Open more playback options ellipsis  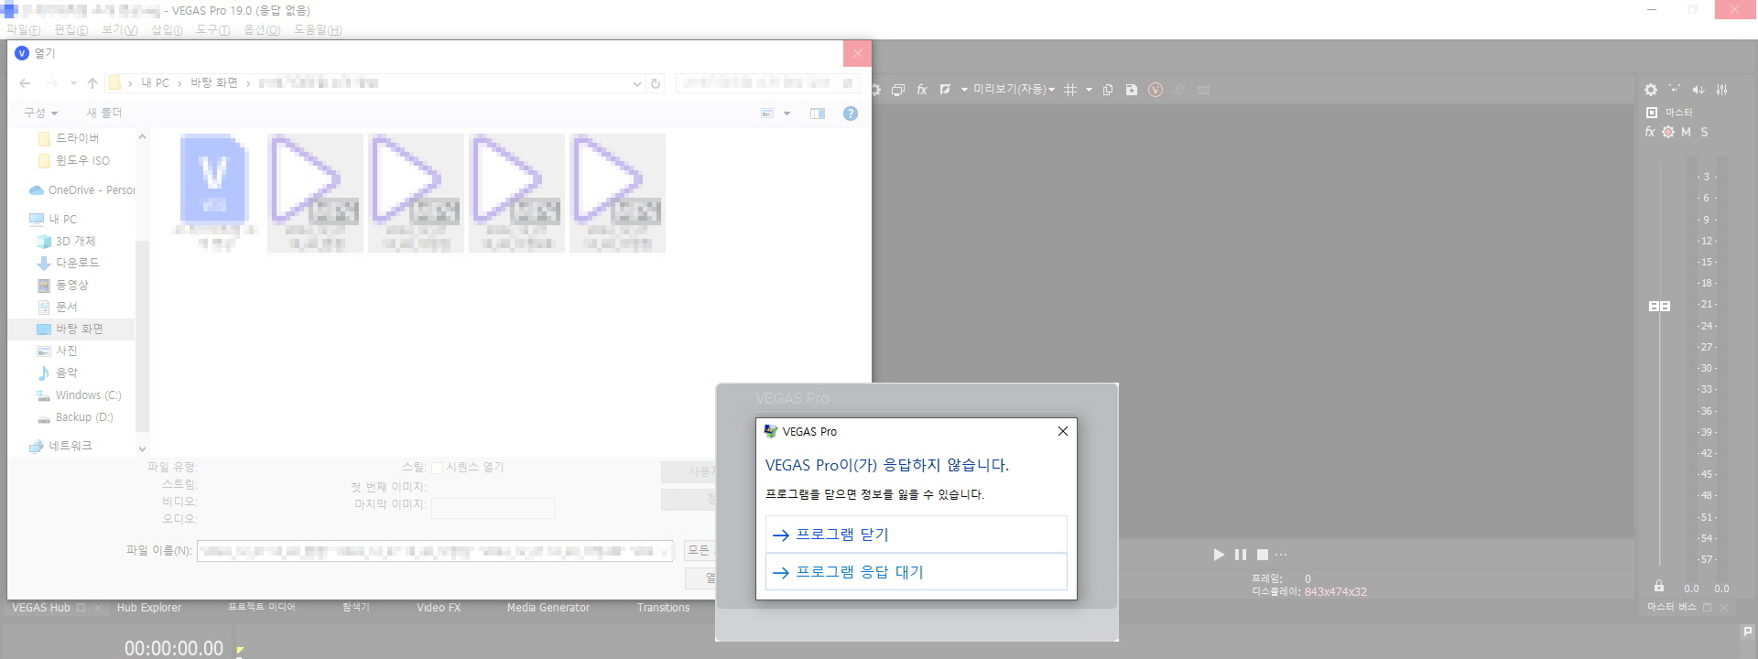pos(1281,555)
